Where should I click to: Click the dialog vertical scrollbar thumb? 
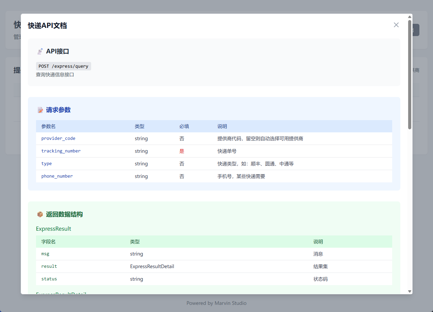[410, 75]
